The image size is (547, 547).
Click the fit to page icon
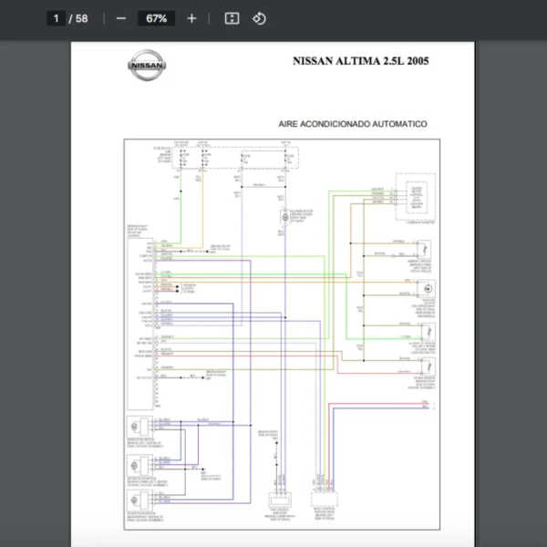tap(232, 18)
